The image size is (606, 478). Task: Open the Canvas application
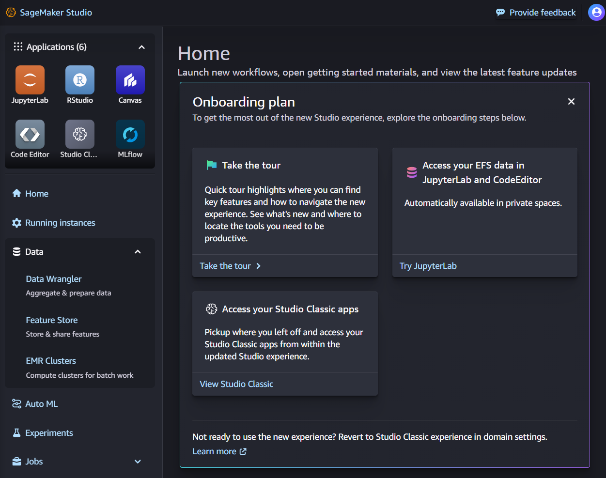(130, 80)
